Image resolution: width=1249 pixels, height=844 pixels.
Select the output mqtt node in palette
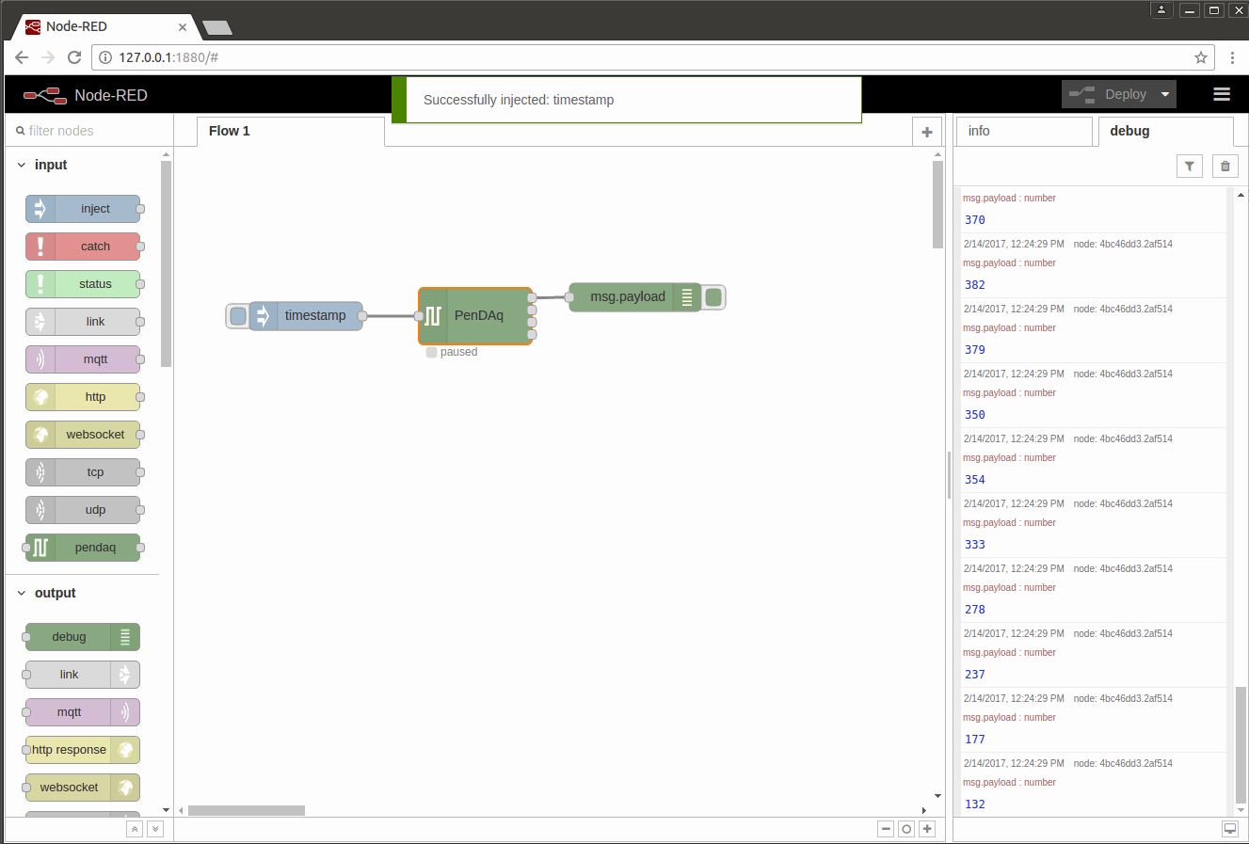(x=83, y=712)
